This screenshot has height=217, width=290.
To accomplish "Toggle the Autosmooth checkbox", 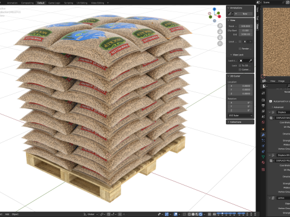I will (271, 101).
